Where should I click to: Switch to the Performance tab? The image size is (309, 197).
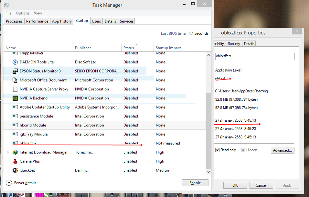click(37, 21)
